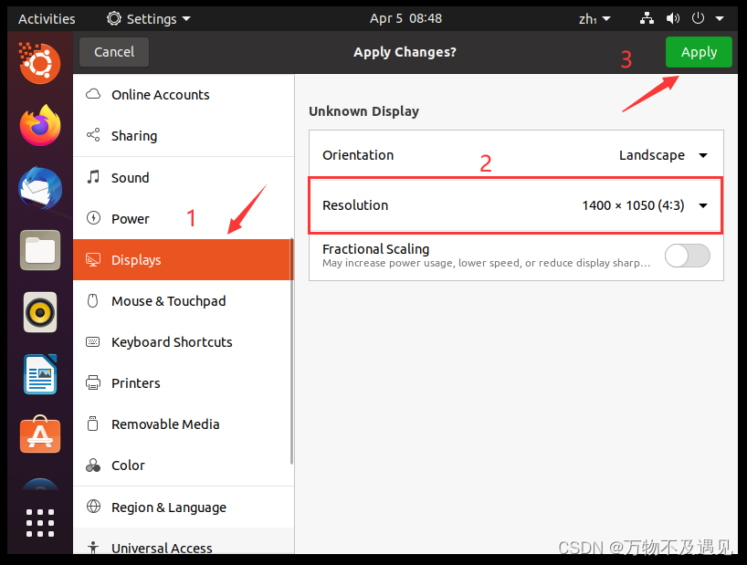Open the Resolution dropdown
This screenshot has height=565, width=747.
pyautogui.click(x=702, y=205)
